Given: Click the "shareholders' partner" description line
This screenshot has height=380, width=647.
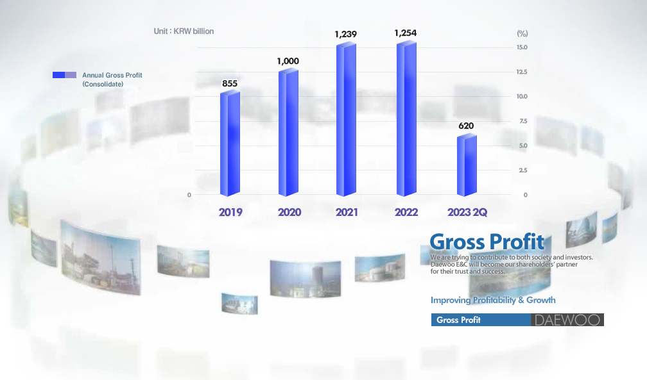Looking at the screenshot, I should point(504,264).
